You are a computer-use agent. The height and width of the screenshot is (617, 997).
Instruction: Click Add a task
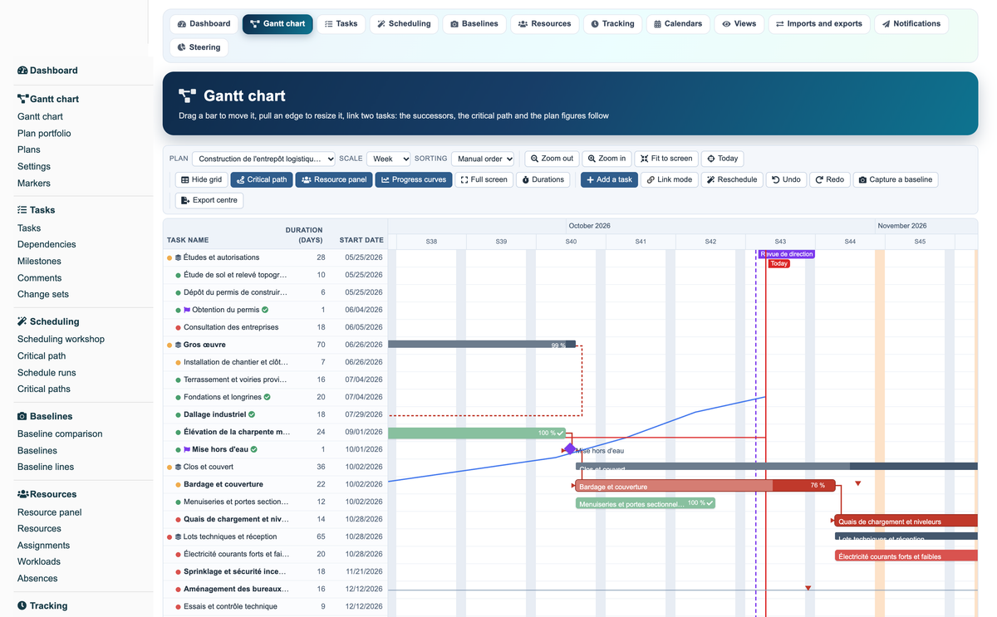pyautogui.click(x=609, y=179)
